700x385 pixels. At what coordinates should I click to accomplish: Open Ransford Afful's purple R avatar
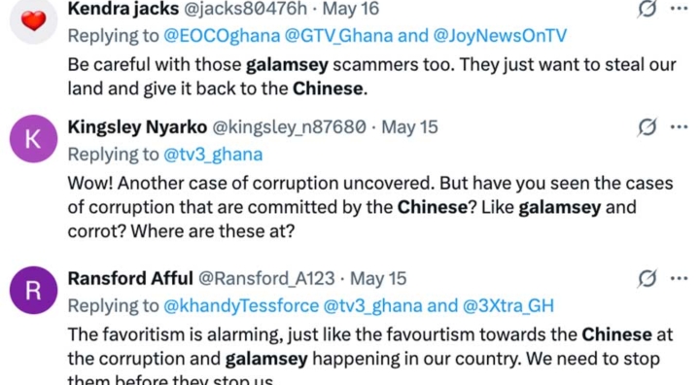click(33, 291)
